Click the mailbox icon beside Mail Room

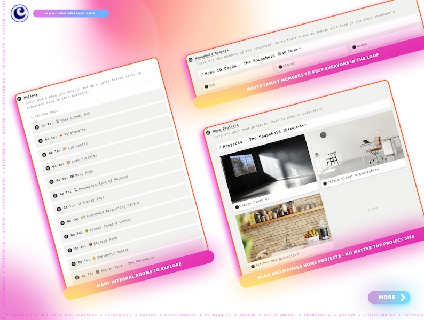(x=72, y=176)
